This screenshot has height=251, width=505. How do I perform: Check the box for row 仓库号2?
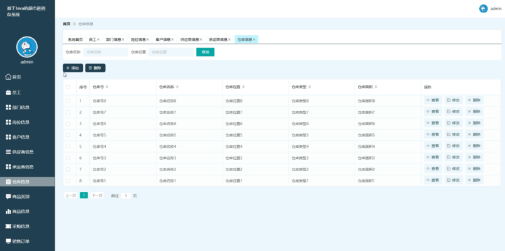pyautogui.click(x=68, y=169)
